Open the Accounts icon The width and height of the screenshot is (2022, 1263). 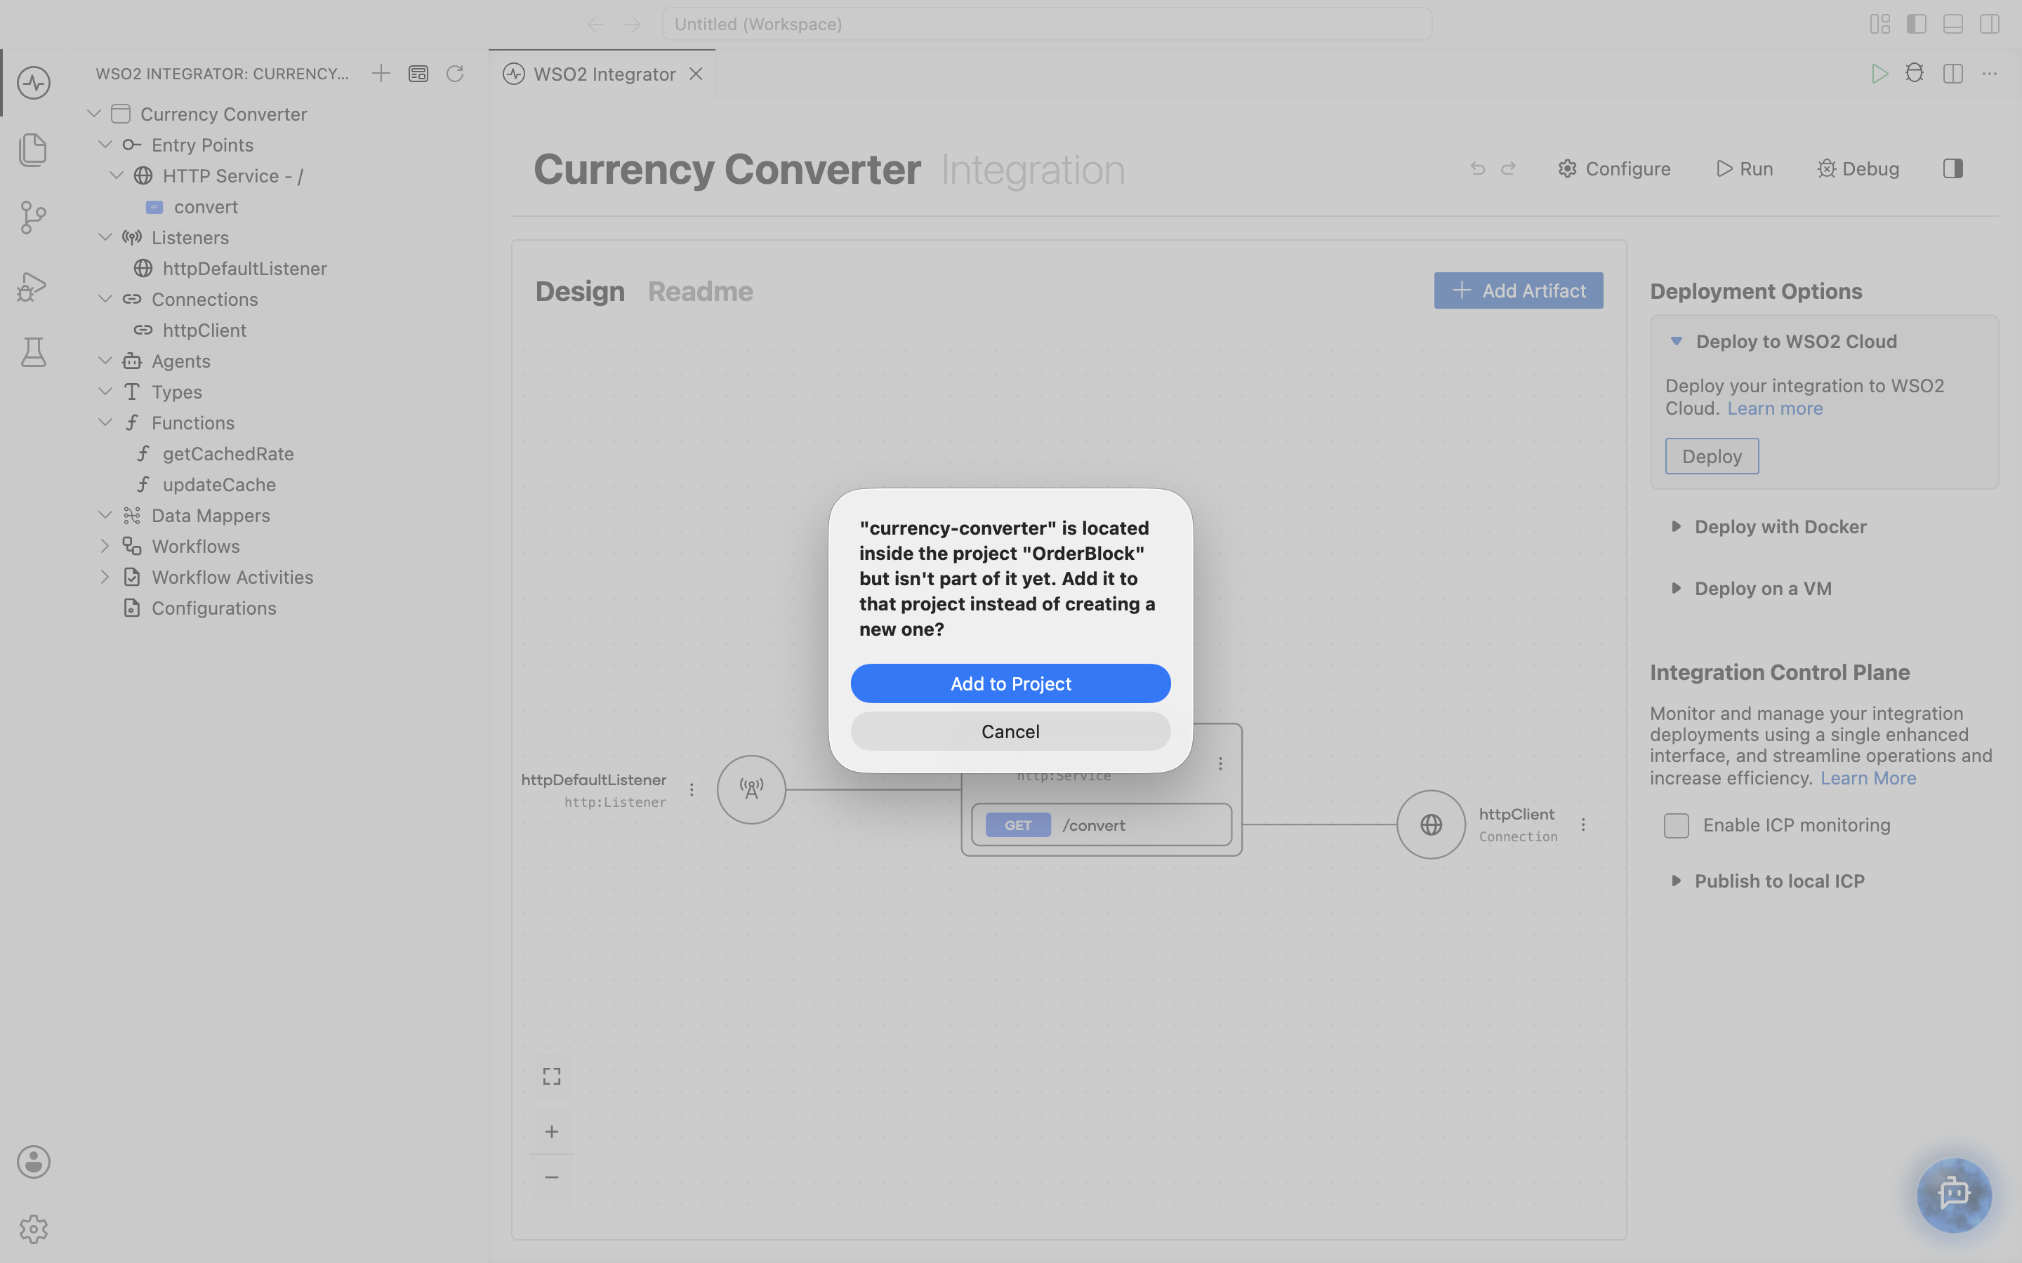(x=34, y=1162)
